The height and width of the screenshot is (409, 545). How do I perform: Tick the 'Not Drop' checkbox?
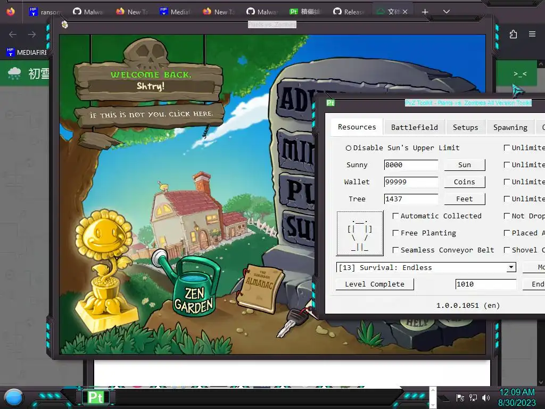(507, 216)
